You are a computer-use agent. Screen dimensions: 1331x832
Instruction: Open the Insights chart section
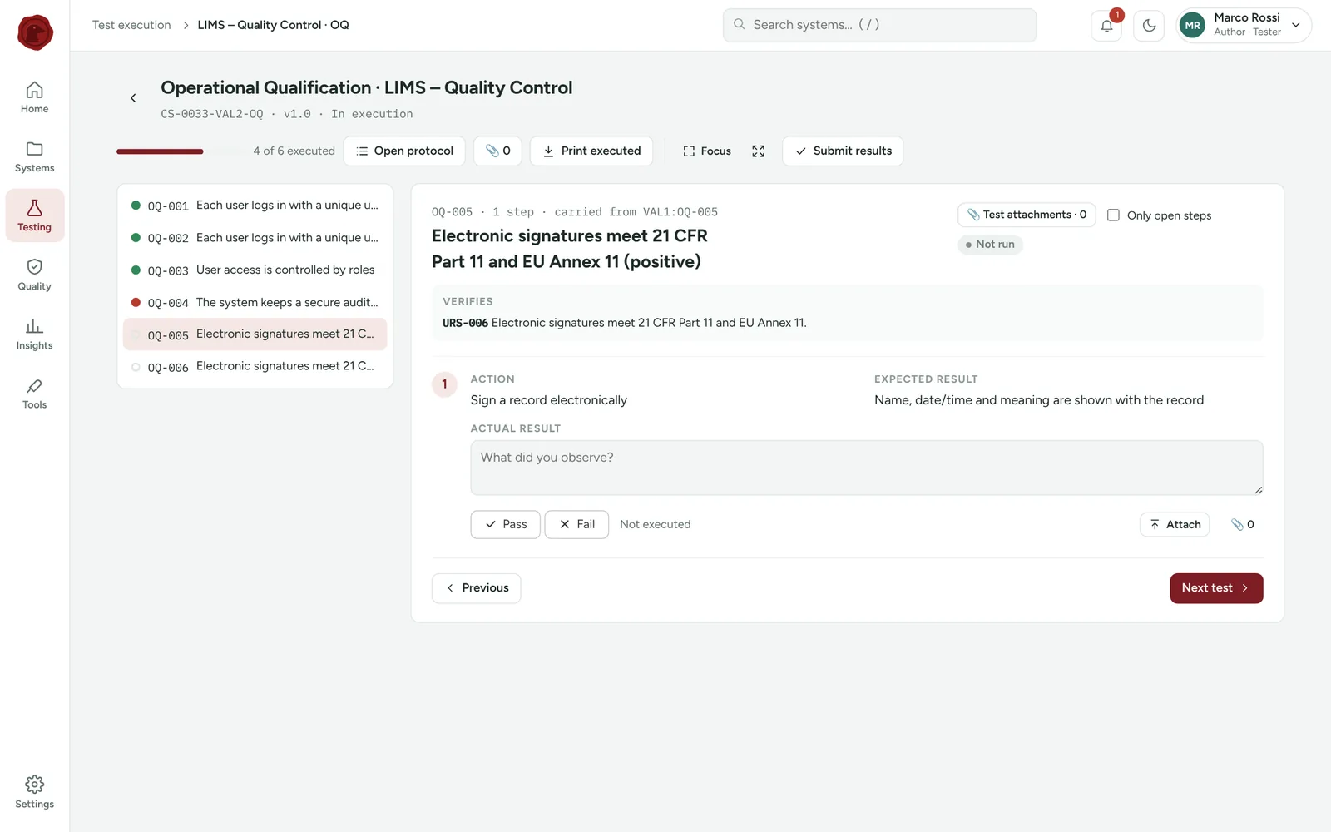[x=35, y=334]
